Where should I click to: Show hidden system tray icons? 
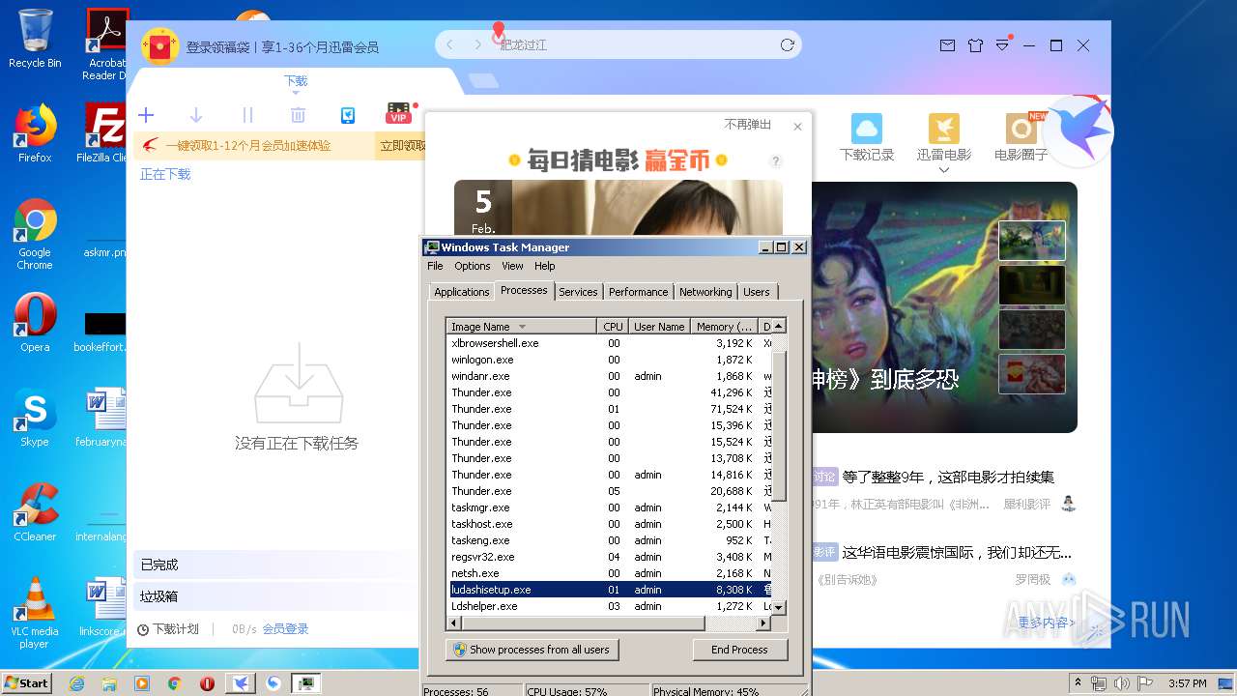coord(1078,682)
